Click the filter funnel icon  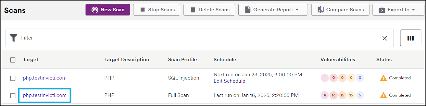[13, 38]
